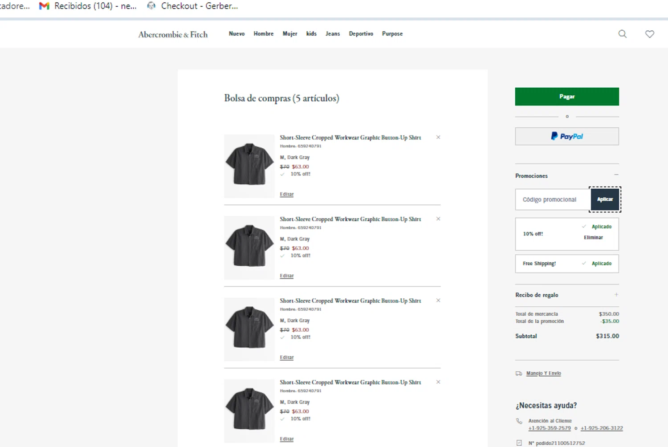This screenshot has height=447, width=668.
Task: Click the Checkout tab favicon
Action: pos(151,6)
